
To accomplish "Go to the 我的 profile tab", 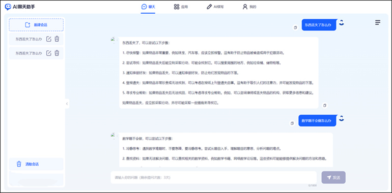I will (x=249, y=7).
